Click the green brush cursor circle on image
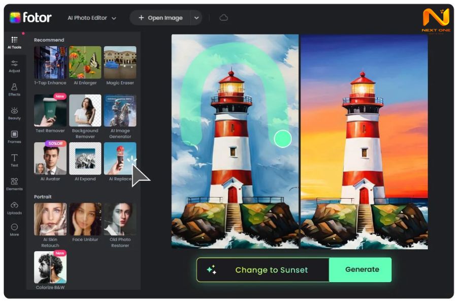Screen dimensions: 457x305 [283, 139]
